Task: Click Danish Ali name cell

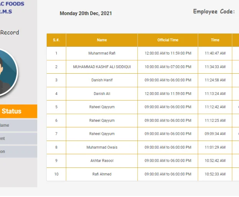Action: (102, 94)
